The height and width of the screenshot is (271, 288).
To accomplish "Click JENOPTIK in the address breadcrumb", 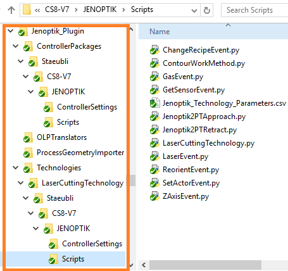I will click(x=100, y=9).
